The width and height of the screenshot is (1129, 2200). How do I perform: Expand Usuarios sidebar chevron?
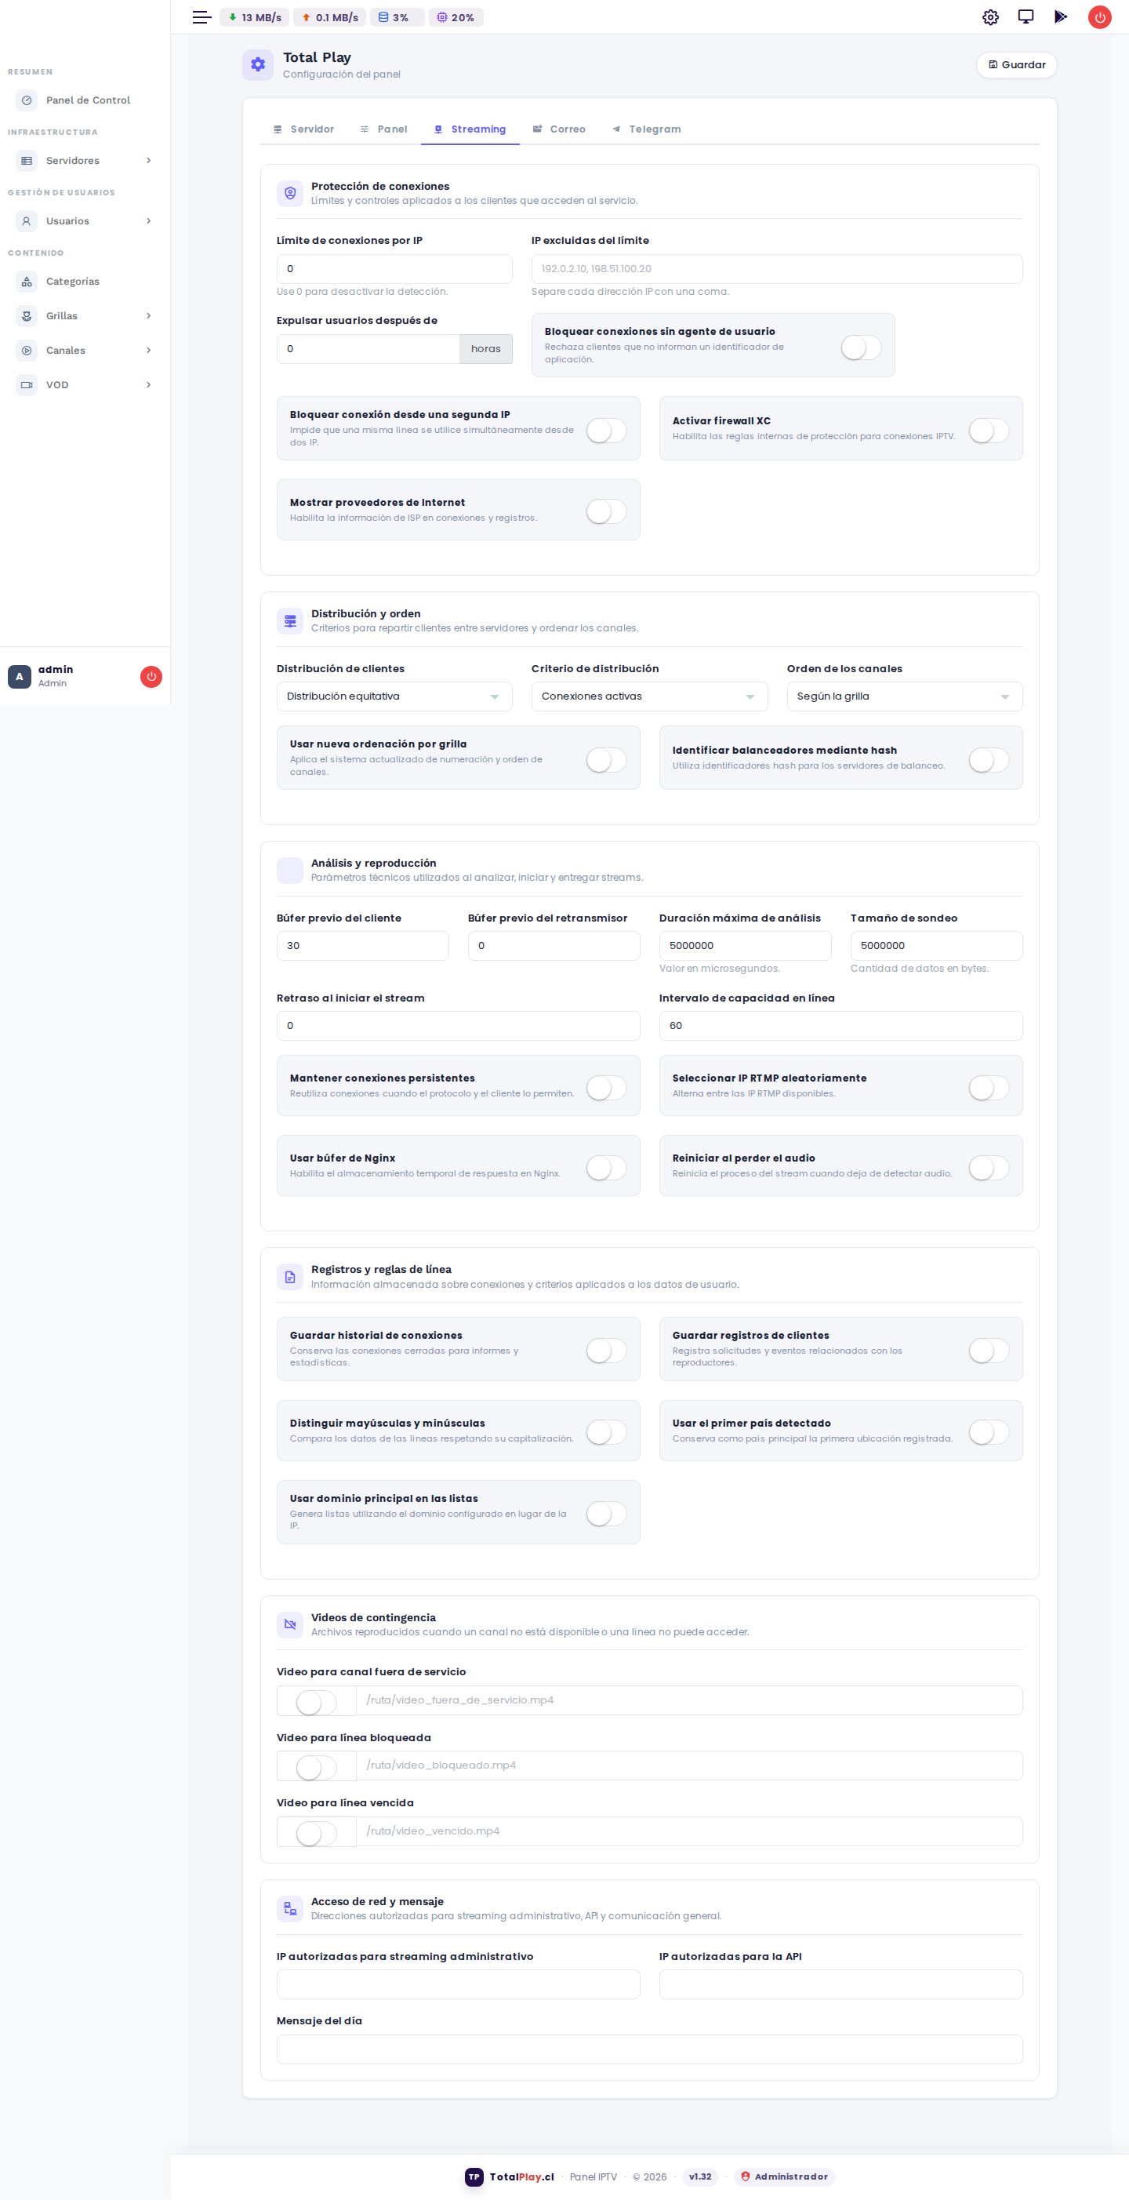(149, 221)
